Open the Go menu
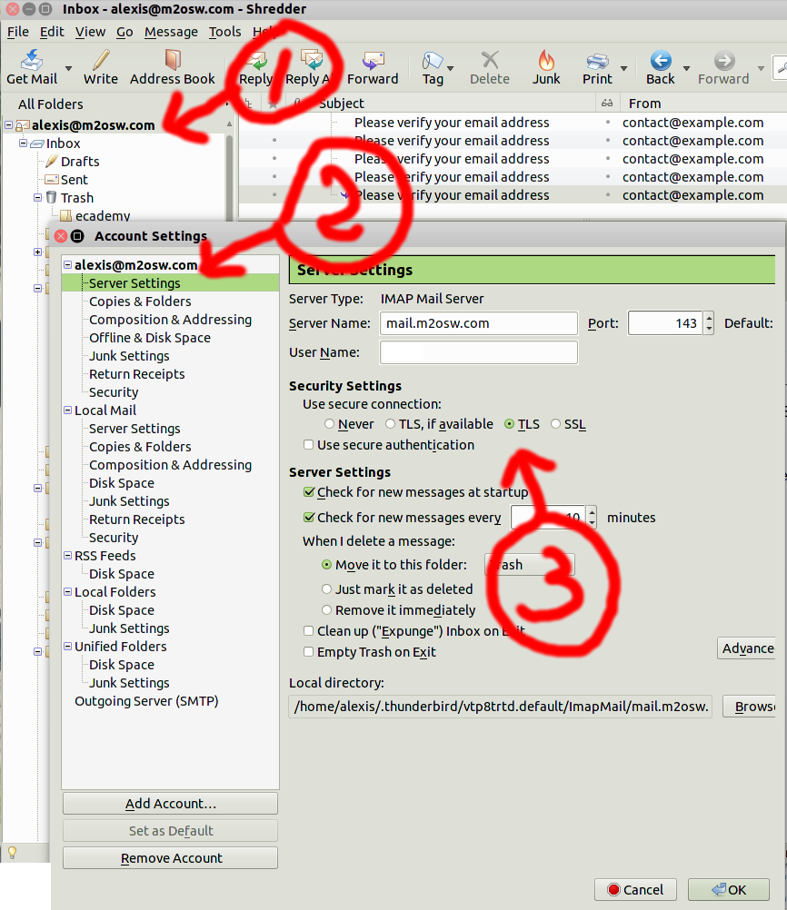Viewport: 787px width, 910px height. 125,32
